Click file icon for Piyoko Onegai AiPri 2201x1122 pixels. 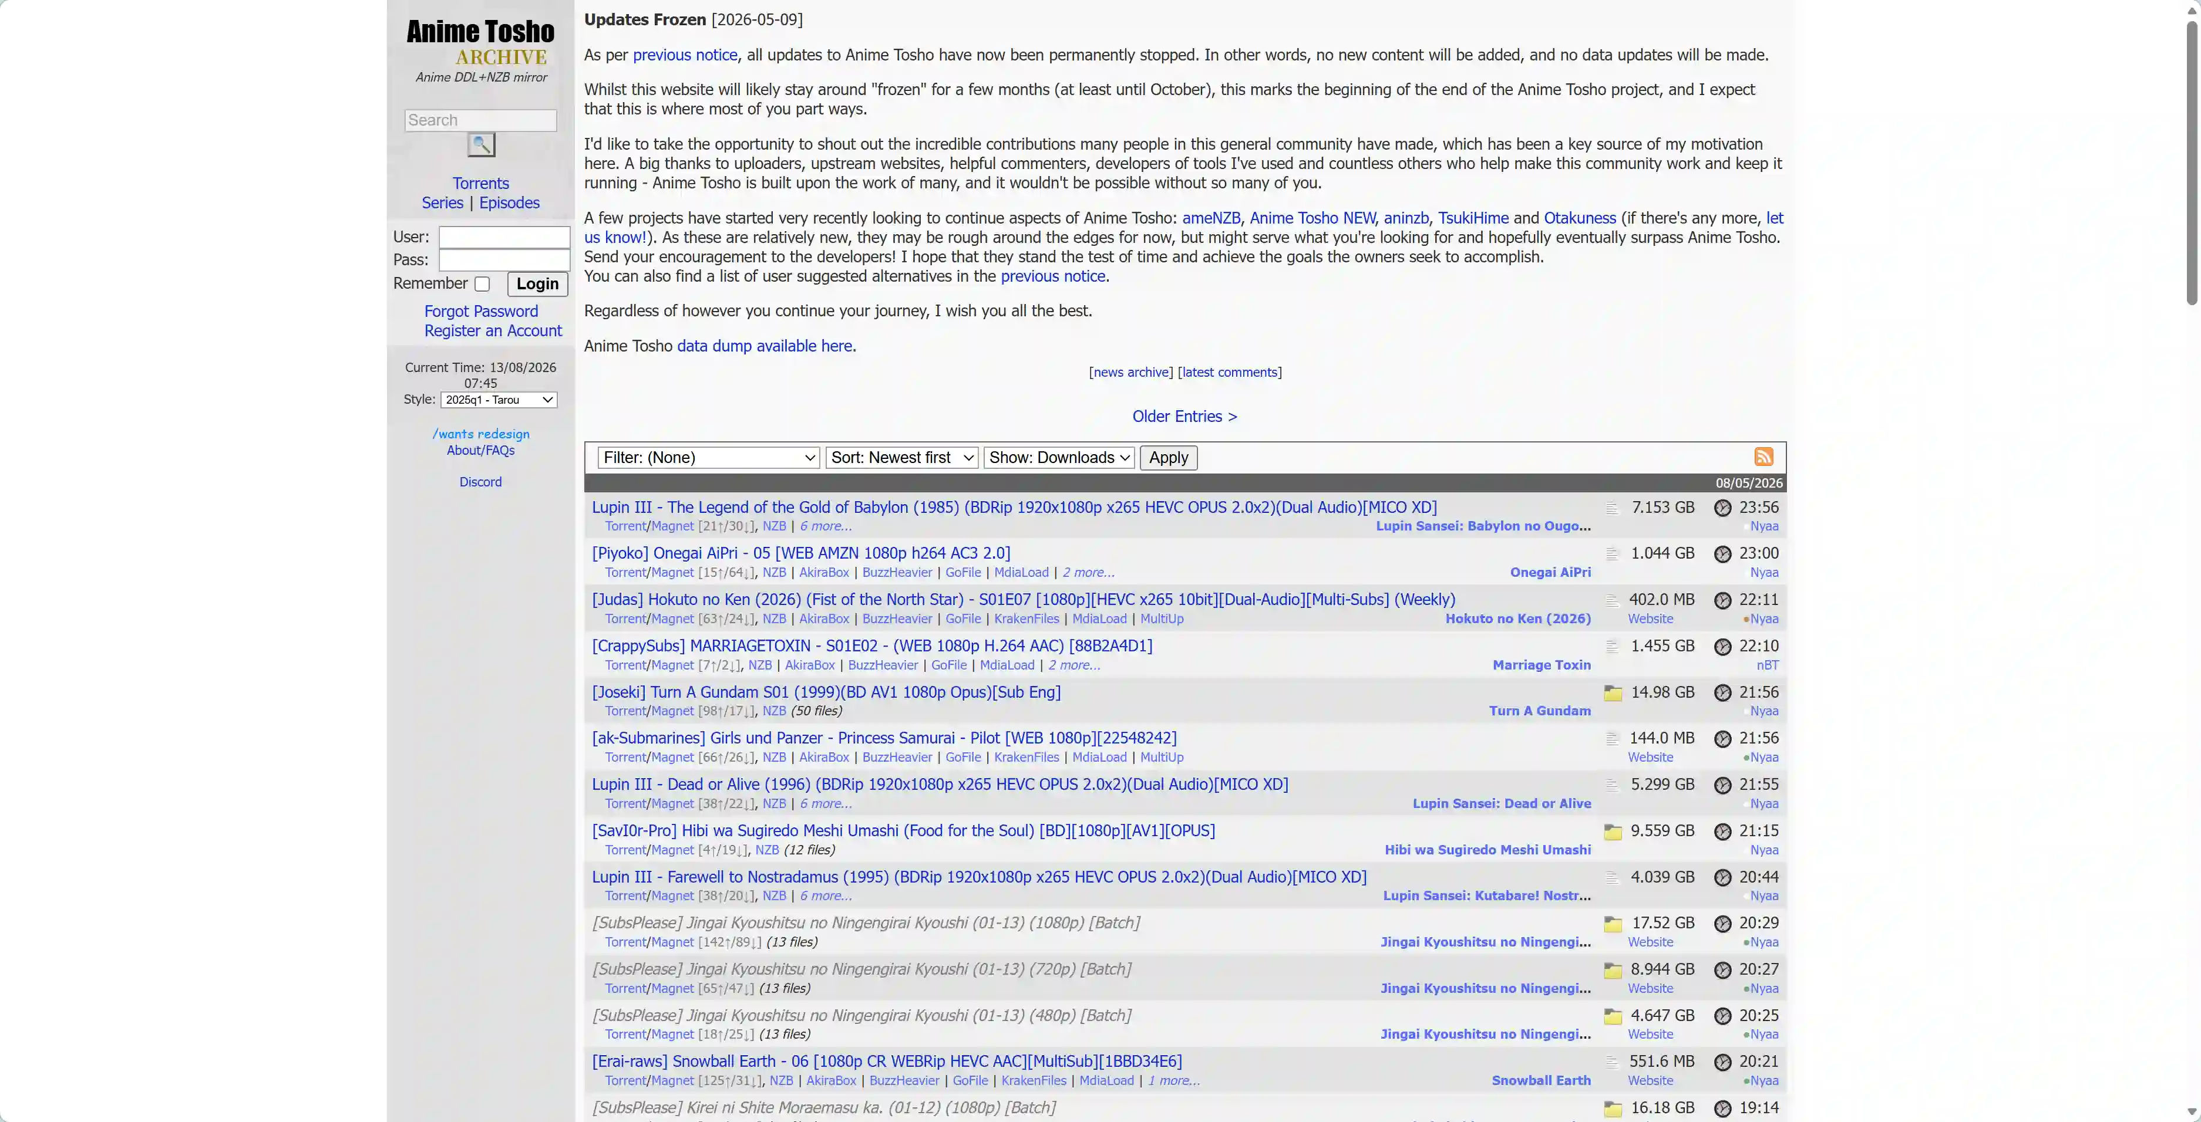1613,554
